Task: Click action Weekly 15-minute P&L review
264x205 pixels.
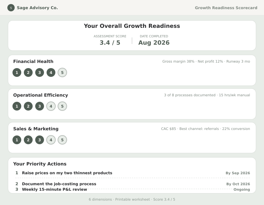Action: (x=55, y=189)
